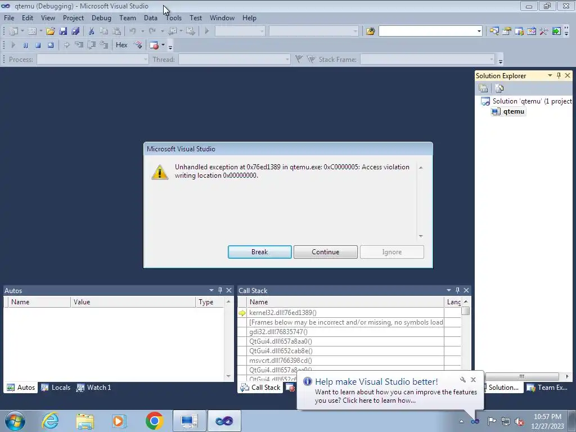Click the Break button in dialog
Viewport: 576px width, 432px height.
[x=260, y=252]
